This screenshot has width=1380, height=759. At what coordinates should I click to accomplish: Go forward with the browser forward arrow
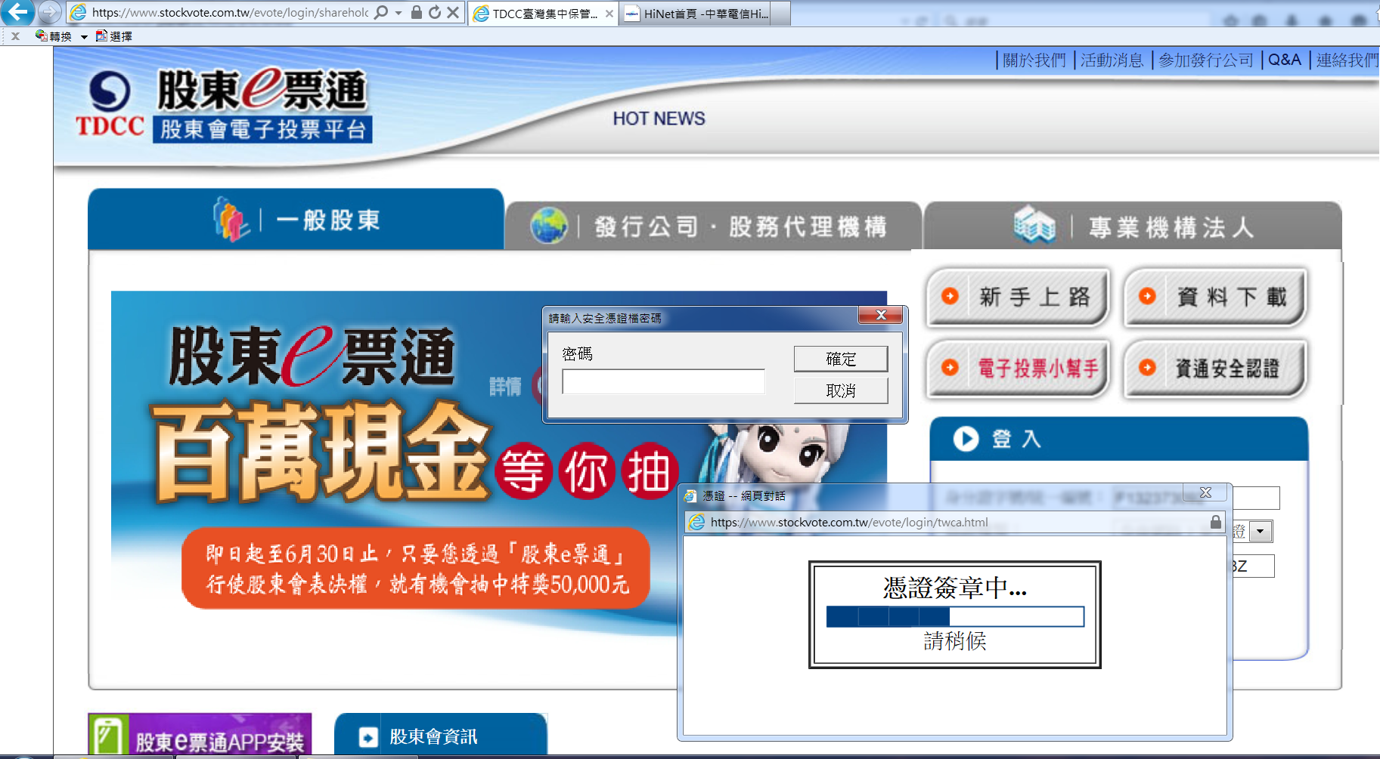49,12
